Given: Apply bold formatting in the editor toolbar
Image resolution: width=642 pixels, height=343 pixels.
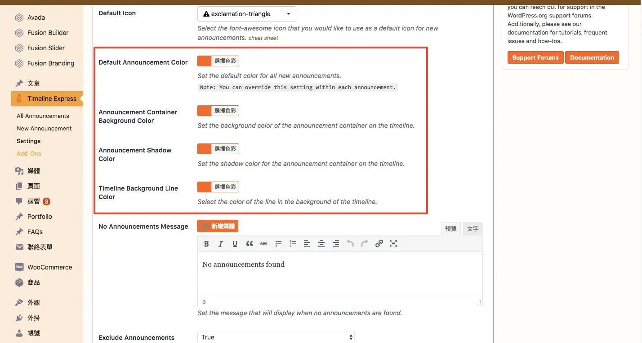Looking at the screenshot, I should point(206,243).
